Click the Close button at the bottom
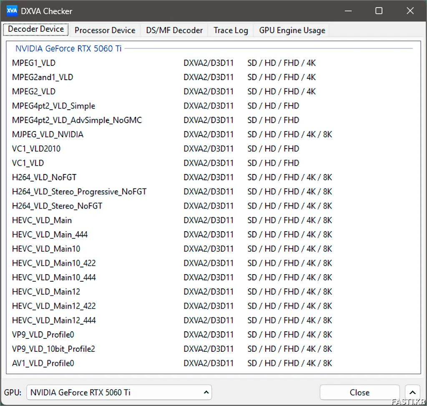Screen dimensions: 427x406 pos(359,392)
